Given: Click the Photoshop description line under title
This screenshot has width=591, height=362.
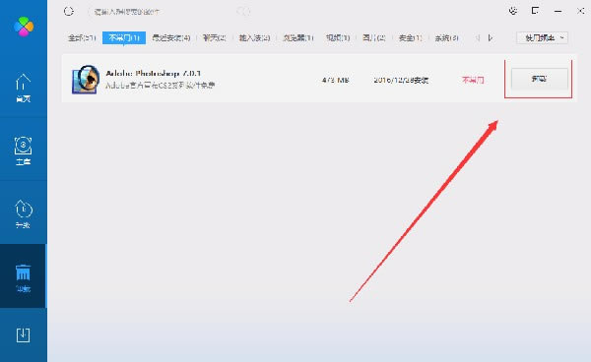Looking at the screenshot, I should 161,86.
